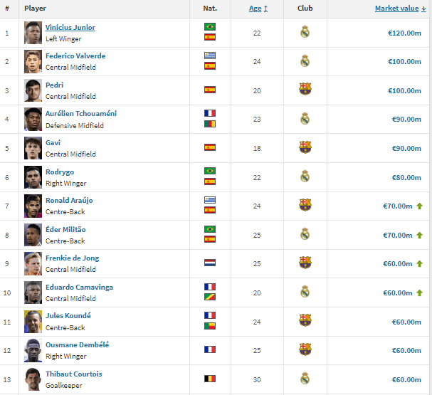The height and width of the screenshot is (395, 432).
Task: Click Uruguay flag next to Federico Valverde
Action: click(x=210, y=56)
